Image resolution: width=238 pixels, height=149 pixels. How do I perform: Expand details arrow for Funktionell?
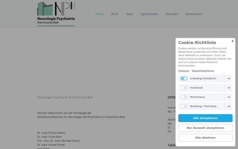click(x=228, y=88)
